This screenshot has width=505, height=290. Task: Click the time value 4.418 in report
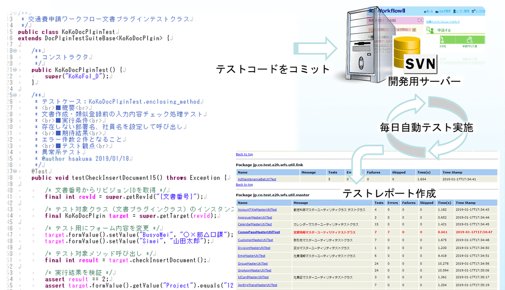point(442,256)
